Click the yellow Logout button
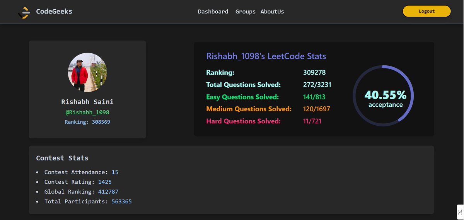Screen dimensions: 464x220 tap(427, 11)
